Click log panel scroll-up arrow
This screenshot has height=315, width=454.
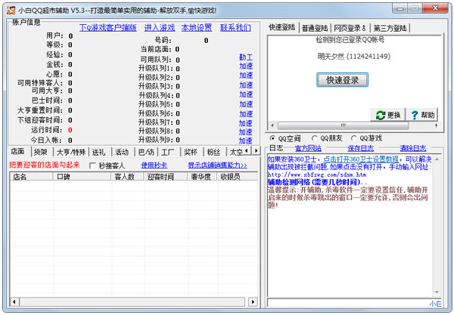(437, 159)
